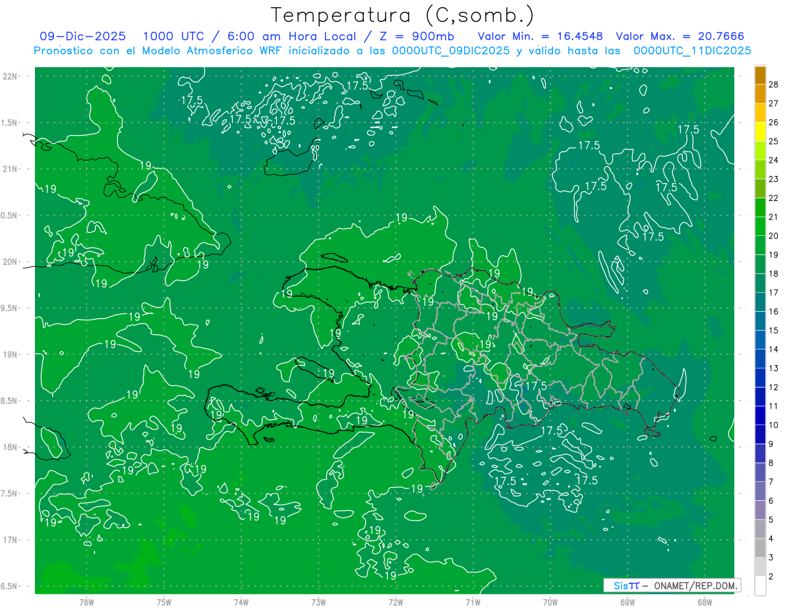Select the pressure level "Z = 900mb"
The height and width of the screenshot is (611, 791).
(x=417, y=36)
